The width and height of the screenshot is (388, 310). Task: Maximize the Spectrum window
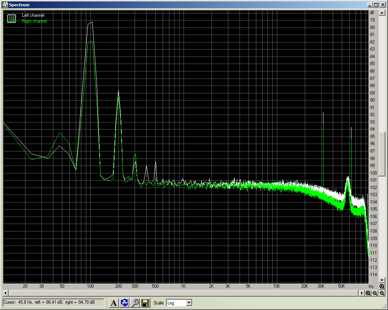[376, 5]
